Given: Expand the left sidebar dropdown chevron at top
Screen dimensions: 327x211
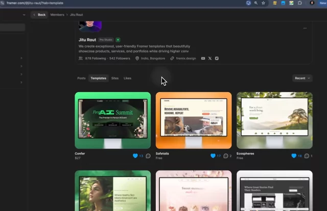Looking at the screenshot, I should [x=24, y=15].
